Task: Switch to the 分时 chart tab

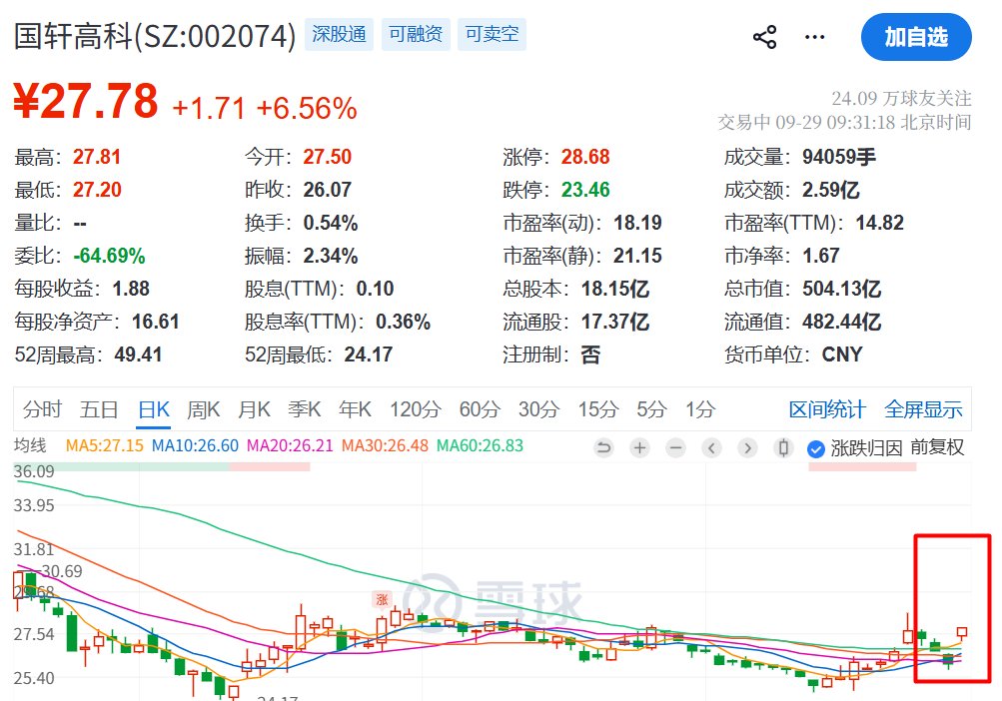Action: [x=42, y=409]
